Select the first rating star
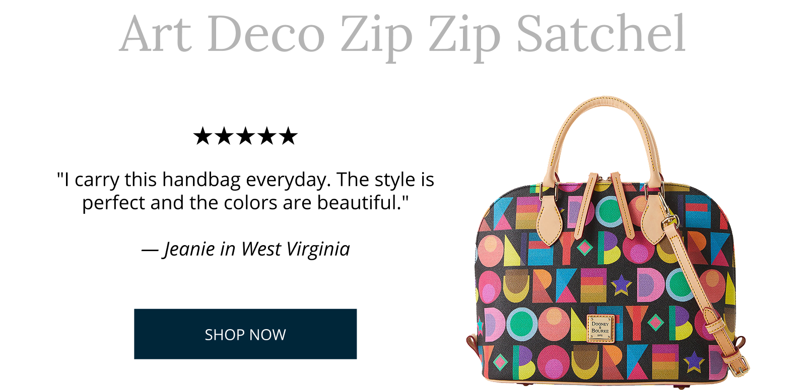 [203, 136]
